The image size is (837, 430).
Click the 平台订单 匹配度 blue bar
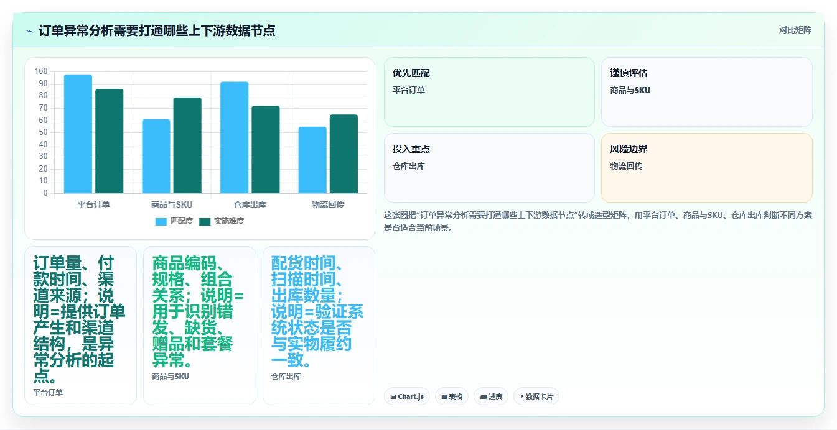(x=78, y=134)
